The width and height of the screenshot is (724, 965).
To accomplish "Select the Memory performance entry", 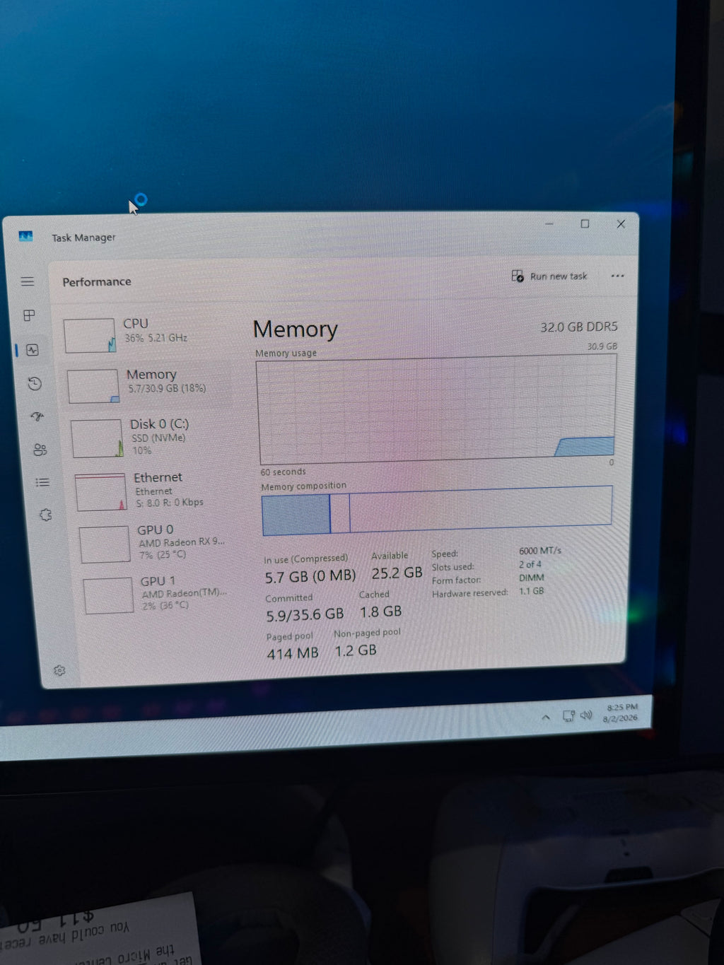I will (148, 385).
